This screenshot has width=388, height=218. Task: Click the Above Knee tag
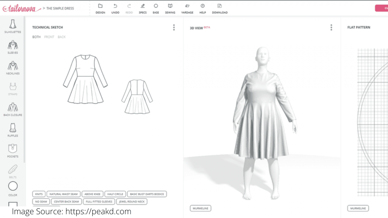click(x=92, y=194)
